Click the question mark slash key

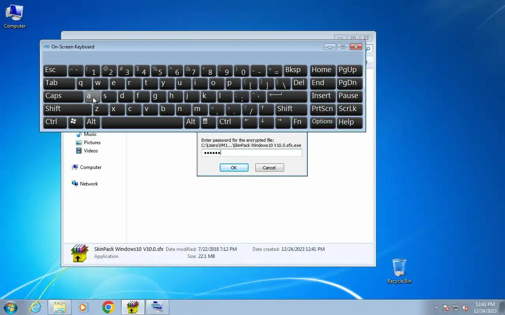[250, 109]
